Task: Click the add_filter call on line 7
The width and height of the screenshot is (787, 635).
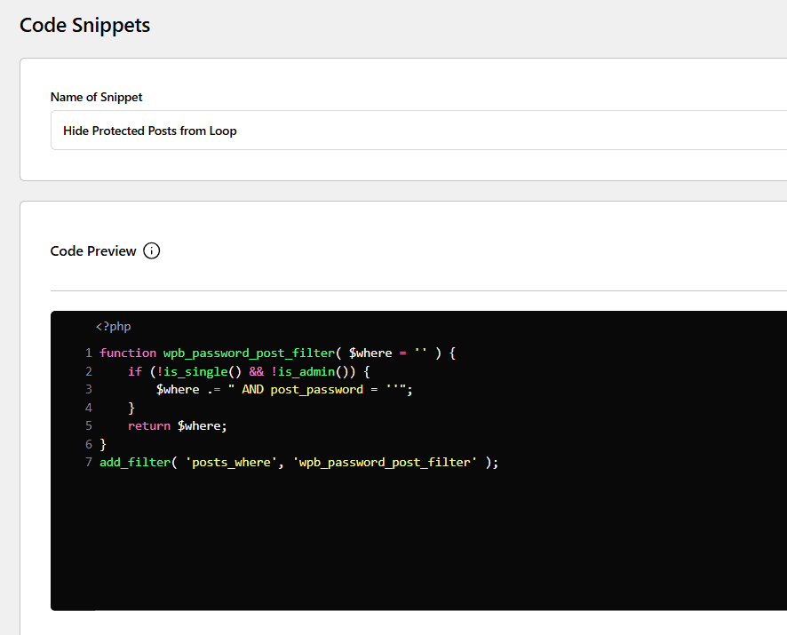Action: click(x=133, y=462)
